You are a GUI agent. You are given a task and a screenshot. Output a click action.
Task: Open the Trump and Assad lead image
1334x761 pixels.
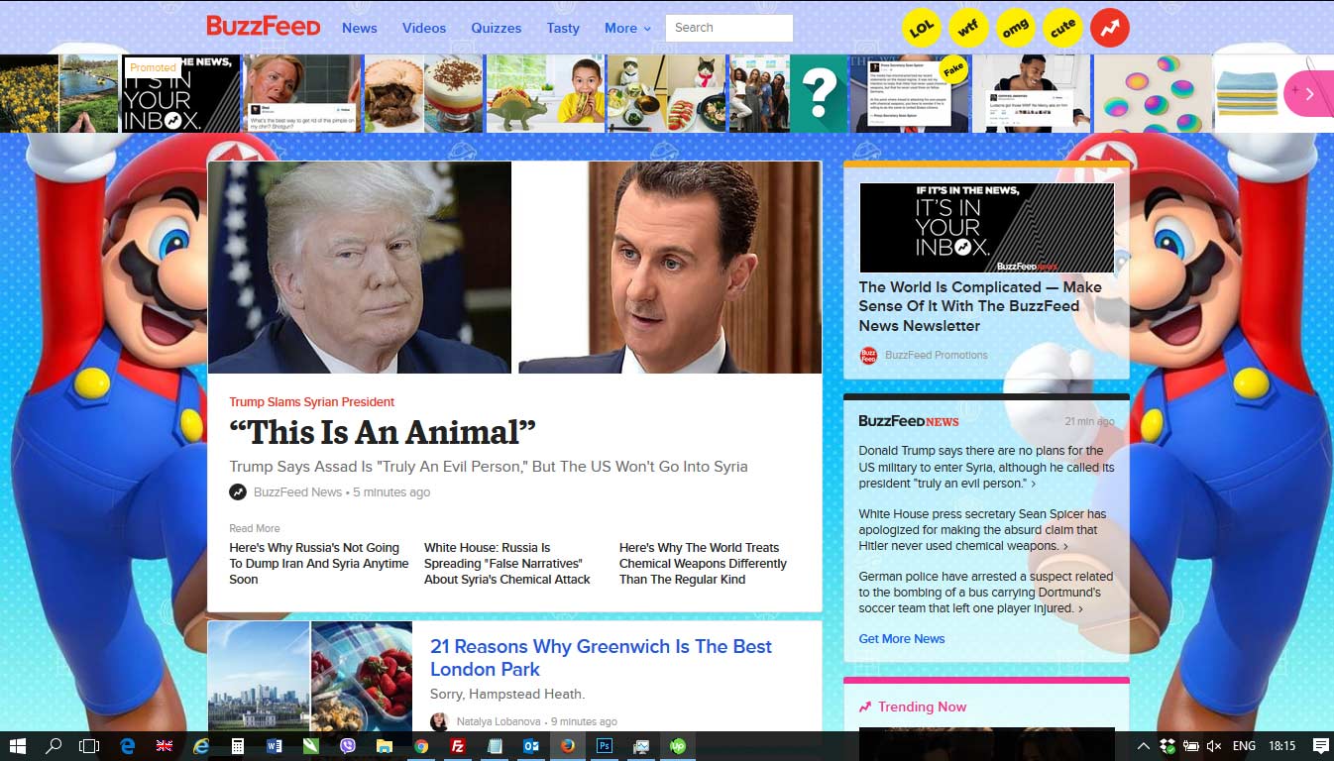pos(514,268)
